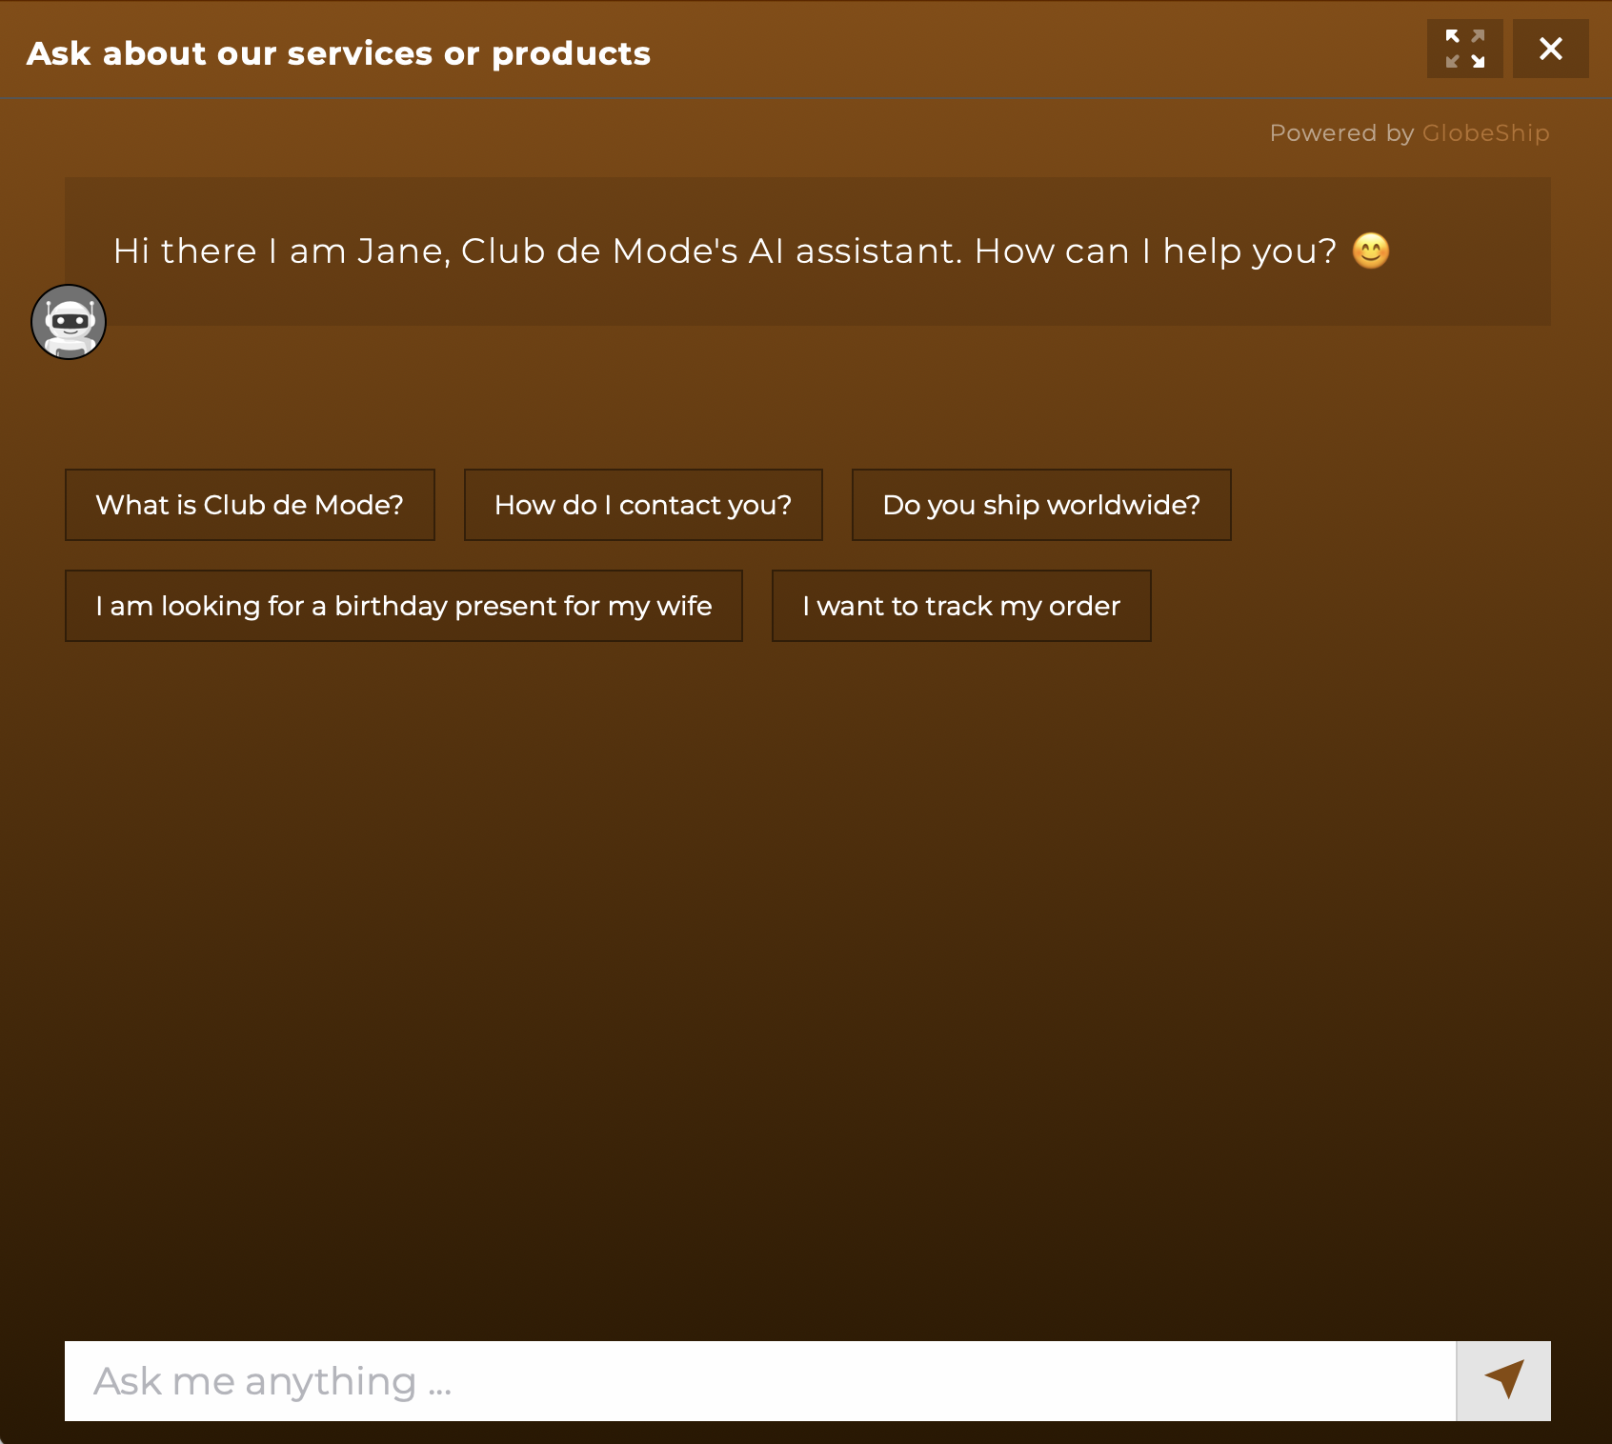Send the message using paper plane icon
Screen dimensions: 1612x1444
point(1503,1380)
